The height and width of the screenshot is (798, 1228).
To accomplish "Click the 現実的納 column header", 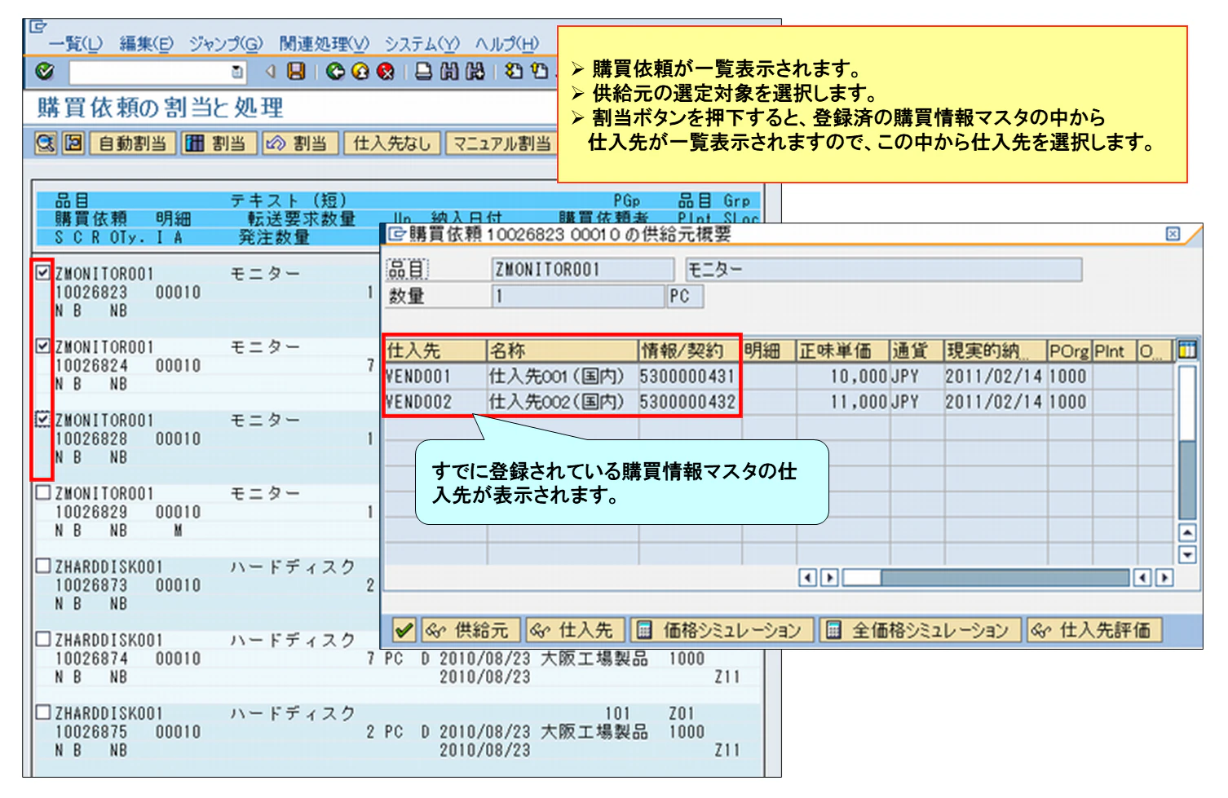I will tap(994, 351).
